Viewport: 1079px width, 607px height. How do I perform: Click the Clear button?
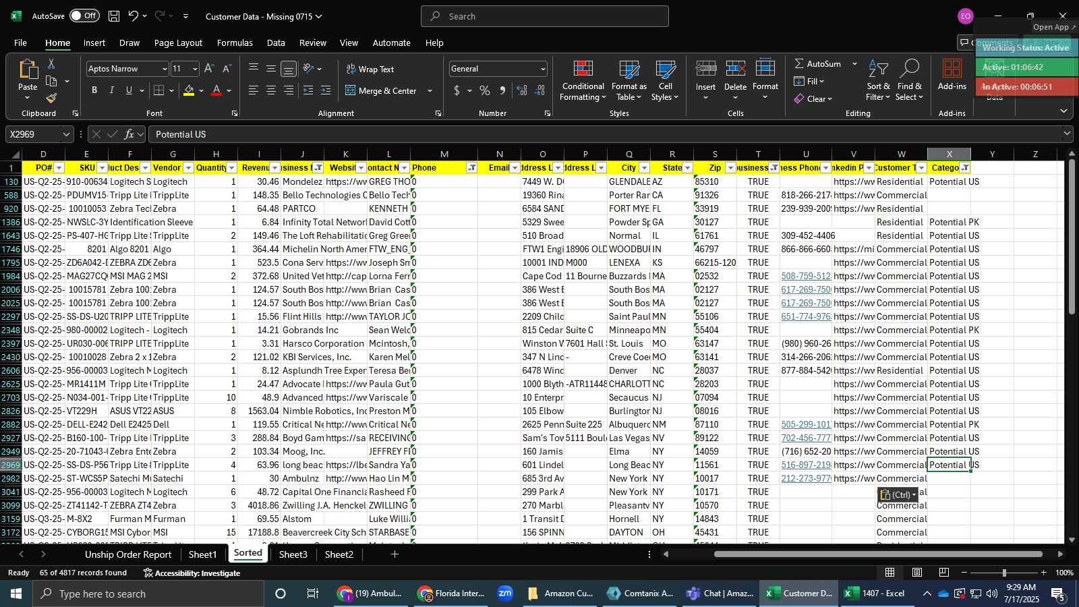813,98
